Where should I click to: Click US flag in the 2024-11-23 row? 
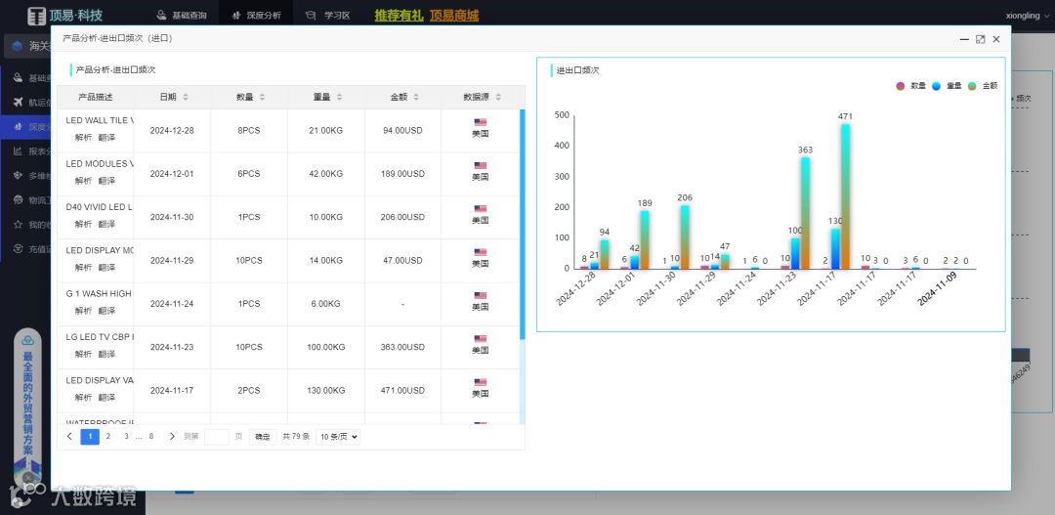[480, 339]
